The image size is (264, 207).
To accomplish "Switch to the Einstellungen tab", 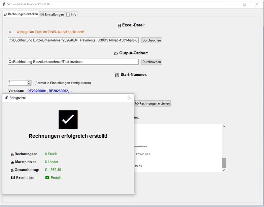I will [52, 15].
